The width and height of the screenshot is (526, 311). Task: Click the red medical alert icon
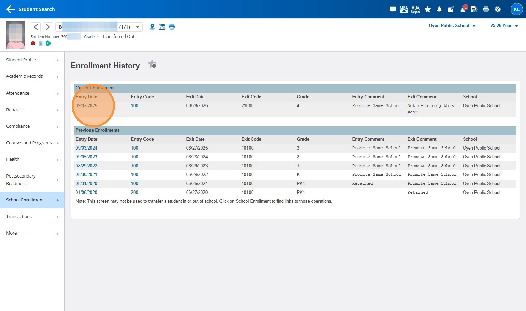(x=33, y=43)
